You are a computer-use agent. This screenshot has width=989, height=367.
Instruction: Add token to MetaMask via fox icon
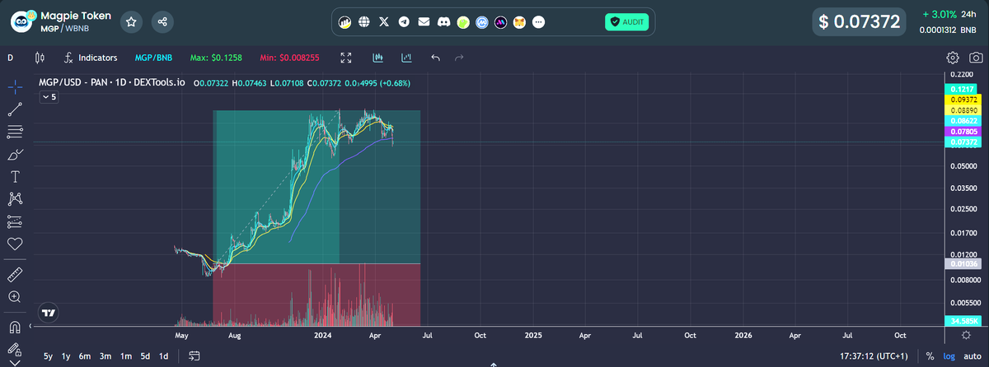click(519, 22)
